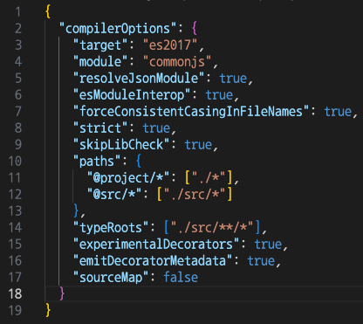Viewport: 363px width, 324px height.
Task: Click the "strict" key
Action: (x=100, y=128)
